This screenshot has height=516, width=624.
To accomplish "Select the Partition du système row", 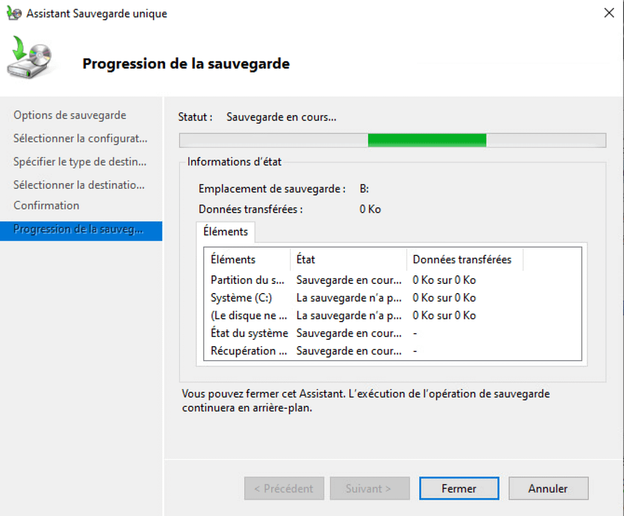I will (247, 280).
